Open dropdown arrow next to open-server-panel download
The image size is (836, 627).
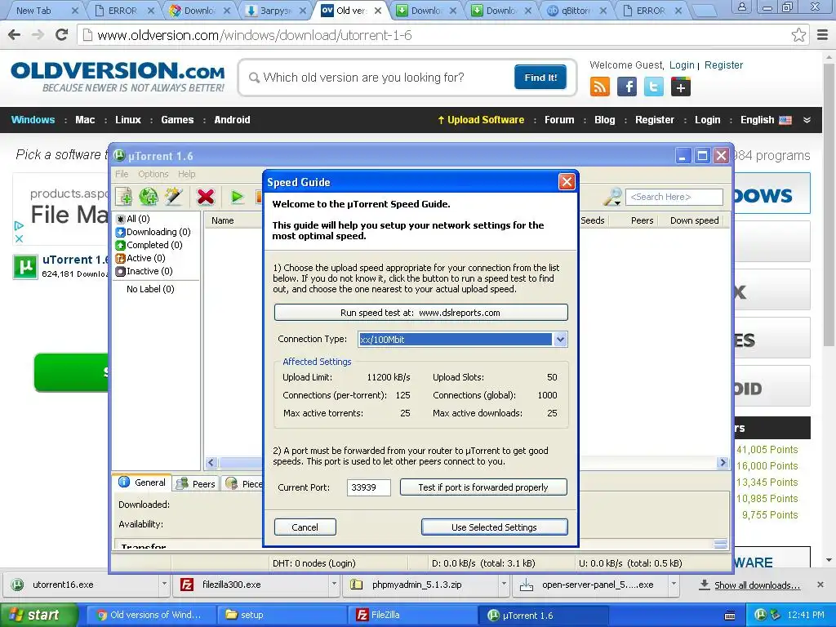tap(674, 585)
